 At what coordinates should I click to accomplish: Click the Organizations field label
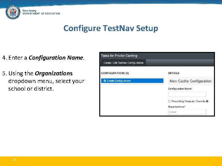(177, 107)
